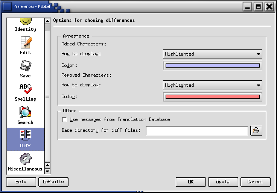The height and width of the screenshot is (193, 277).
Task: Apply the preference changes
Action: point(223,182)
